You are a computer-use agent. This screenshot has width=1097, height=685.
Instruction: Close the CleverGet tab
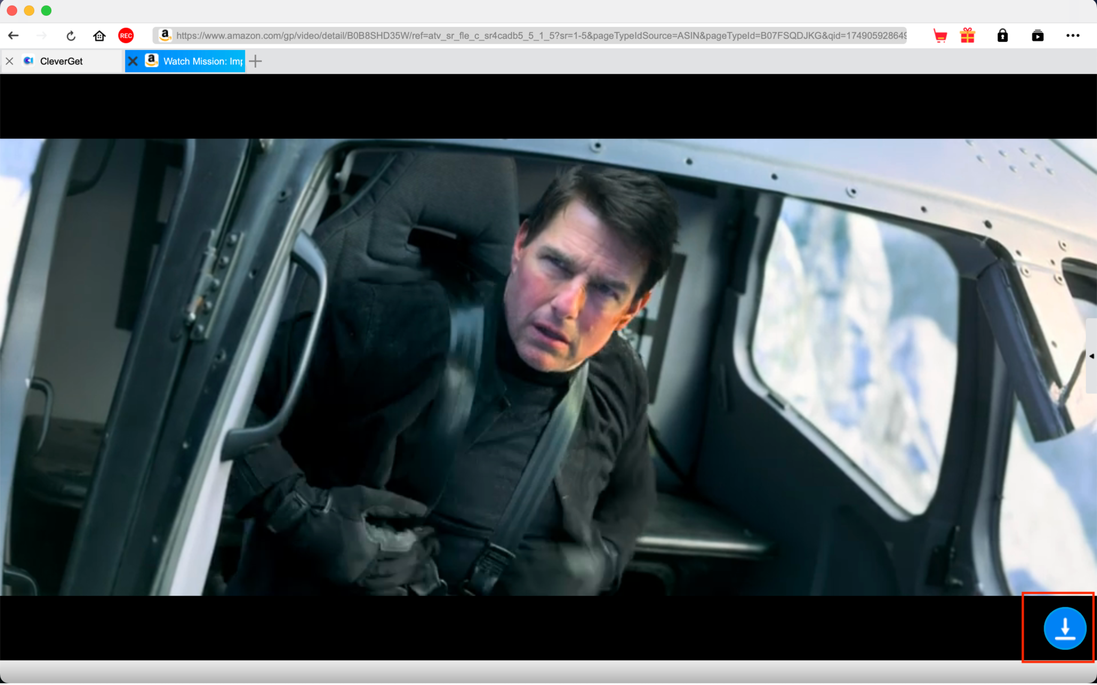pyautogui.click(x=9, y=61)
